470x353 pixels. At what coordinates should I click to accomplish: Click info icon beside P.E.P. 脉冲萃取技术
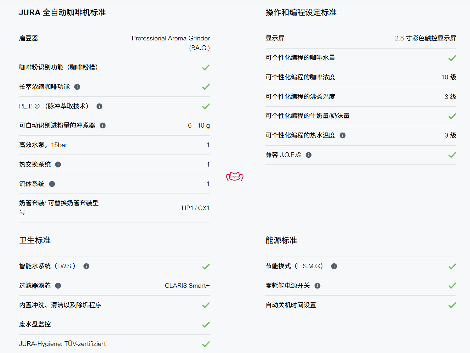pos(99,106)
